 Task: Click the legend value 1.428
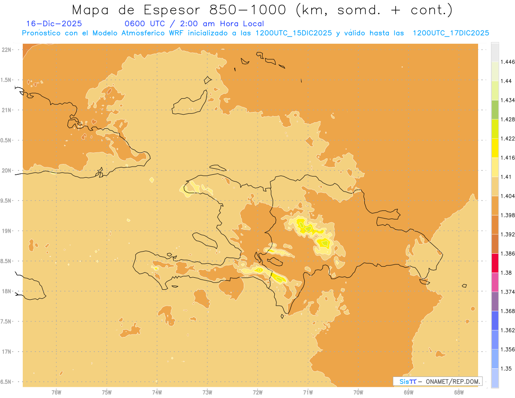508,119
